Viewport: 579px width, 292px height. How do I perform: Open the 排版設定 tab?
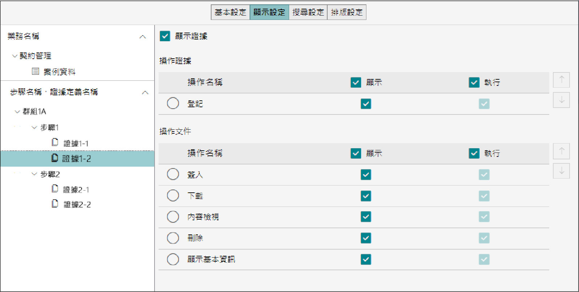pyautogui.click(x=346, y=12)
